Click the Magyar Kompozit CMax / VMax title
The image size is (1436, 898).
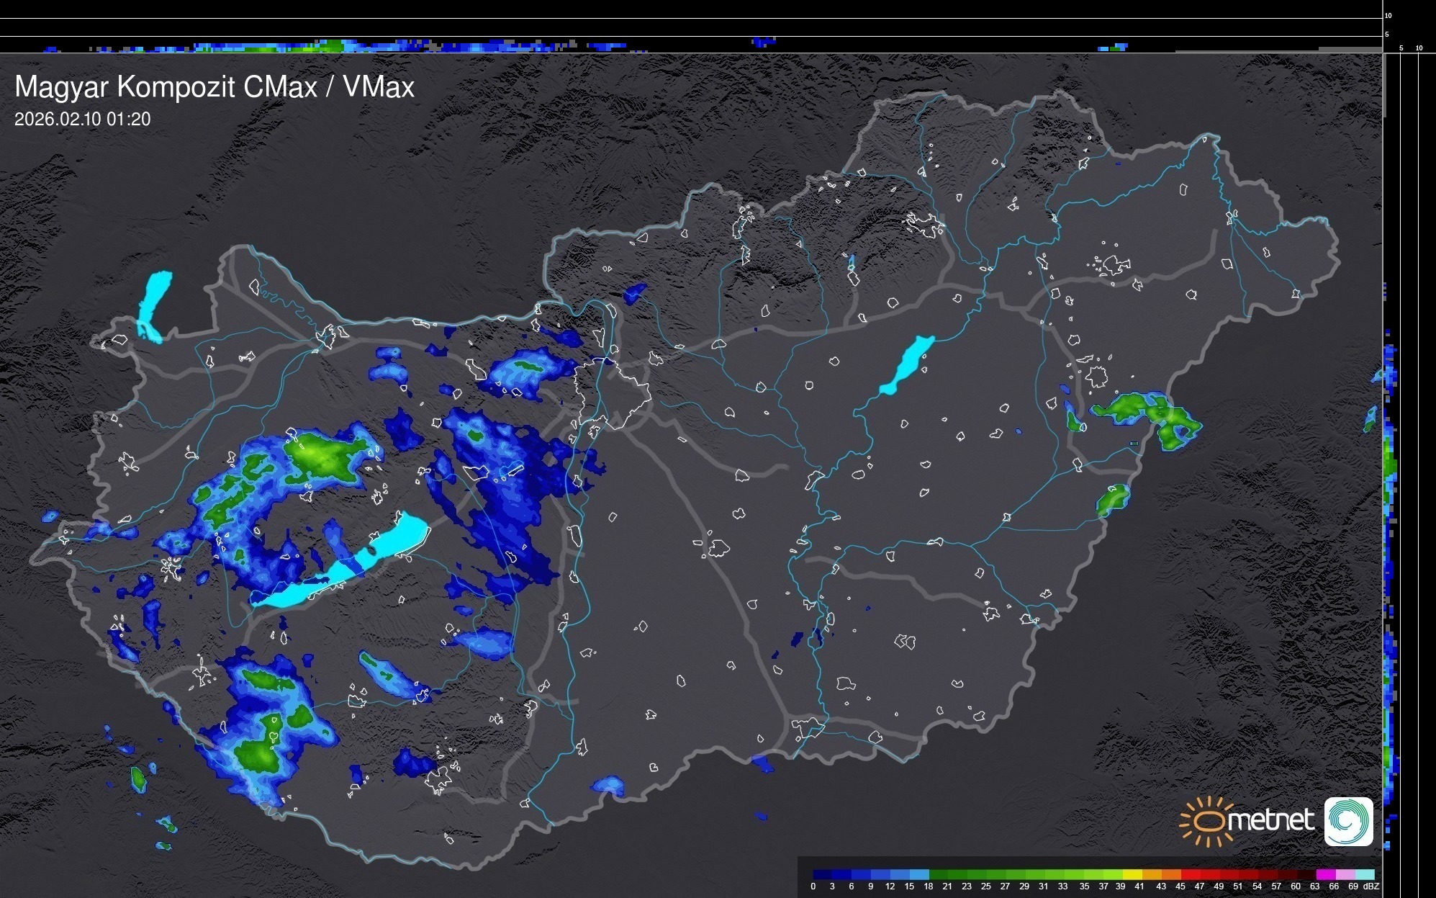click(x=215, y=87)
